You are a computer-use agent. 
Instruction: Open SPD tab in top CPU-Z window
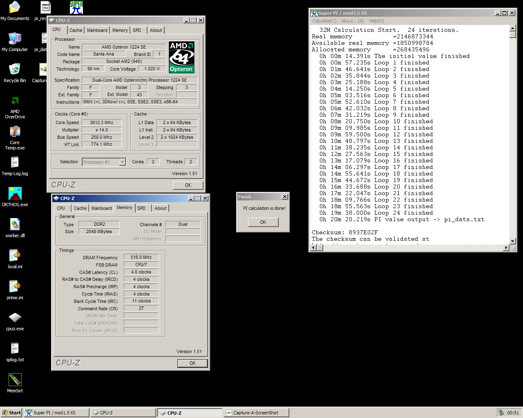137,30
